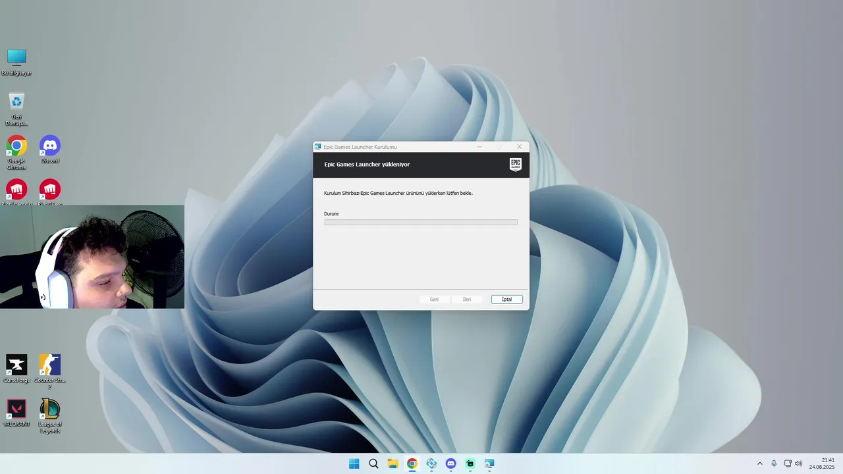
Task: Show hidden system tray icons chevron
Action: [x=759, y=463]
